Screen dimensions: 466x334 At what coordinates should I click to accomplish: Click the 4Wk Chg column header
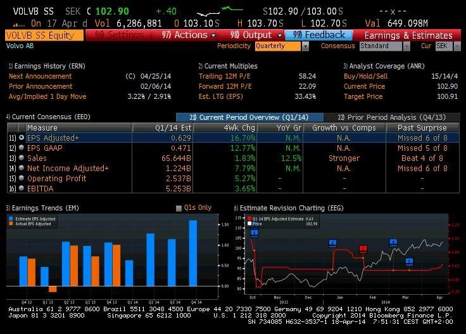coord(225,127)
